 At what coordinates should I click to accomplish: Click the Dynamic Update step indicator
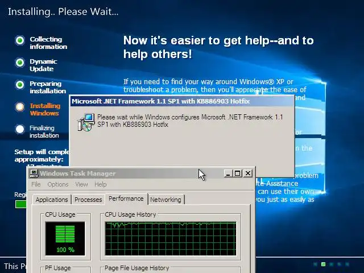[20, 63]
